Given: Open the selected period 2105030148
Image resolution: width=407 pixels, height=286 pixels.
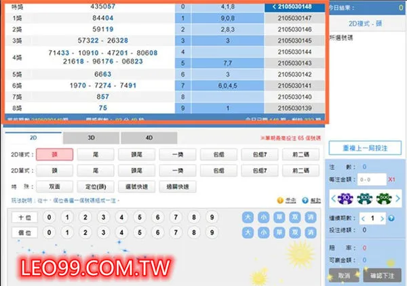Looking at the screenshot, I should click(294, 7).
